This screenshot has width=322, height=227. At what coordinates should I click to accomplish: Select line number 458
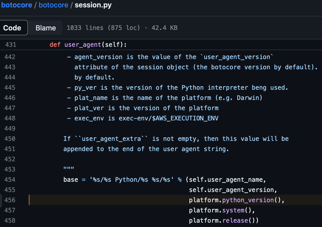[10, 220]
